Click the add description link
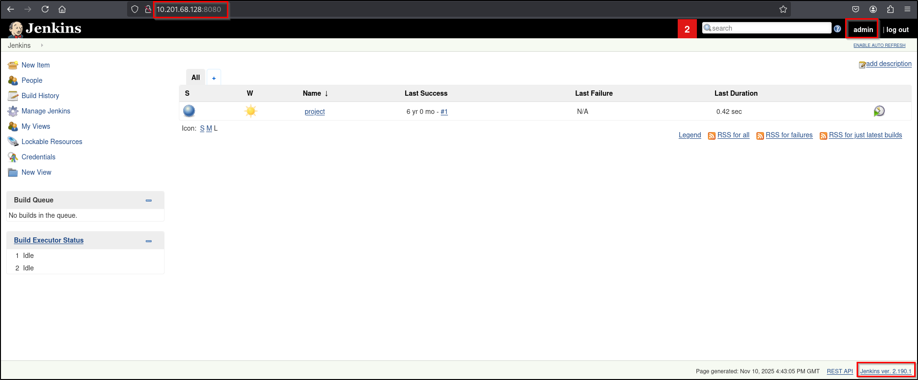Image resolution: width=918 pixels, height=380 pixels. tap(889, 64)
